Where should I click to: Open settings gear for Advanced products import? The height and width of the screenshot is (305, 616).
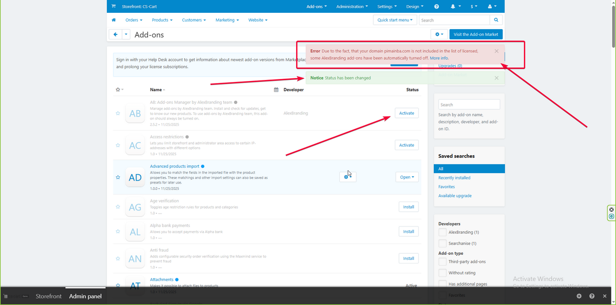(348, 177)
